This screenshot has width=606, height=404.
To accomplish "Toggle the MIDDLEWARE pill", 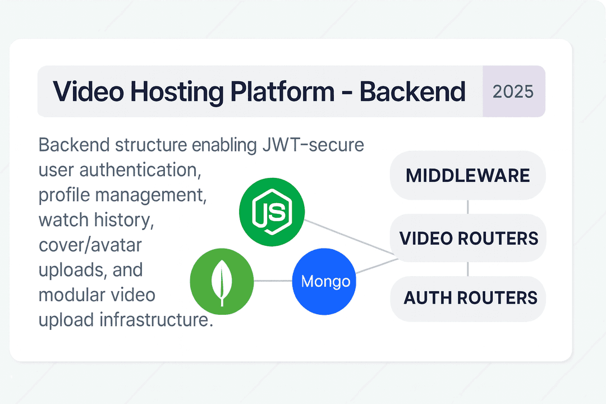I will coord(467,175).
